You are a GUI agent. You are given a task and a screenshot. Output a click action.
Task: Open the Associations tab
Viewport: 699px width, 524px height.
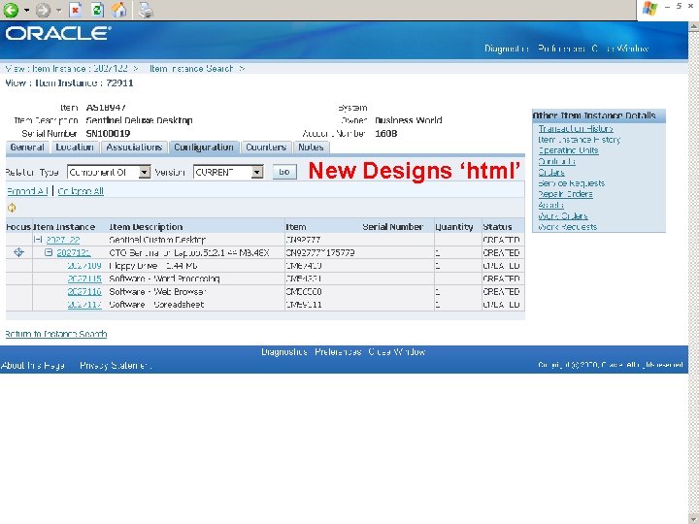coord(134,147)
